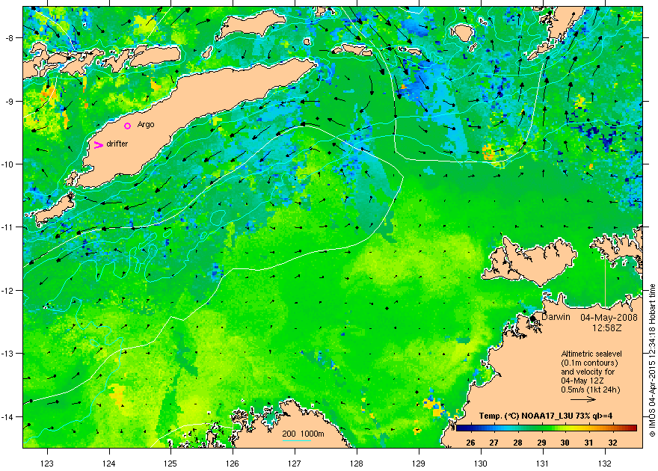Click the 'Altimetric sealevel' legend line
This screenshot has width=658, height=471.
(591, 354)
